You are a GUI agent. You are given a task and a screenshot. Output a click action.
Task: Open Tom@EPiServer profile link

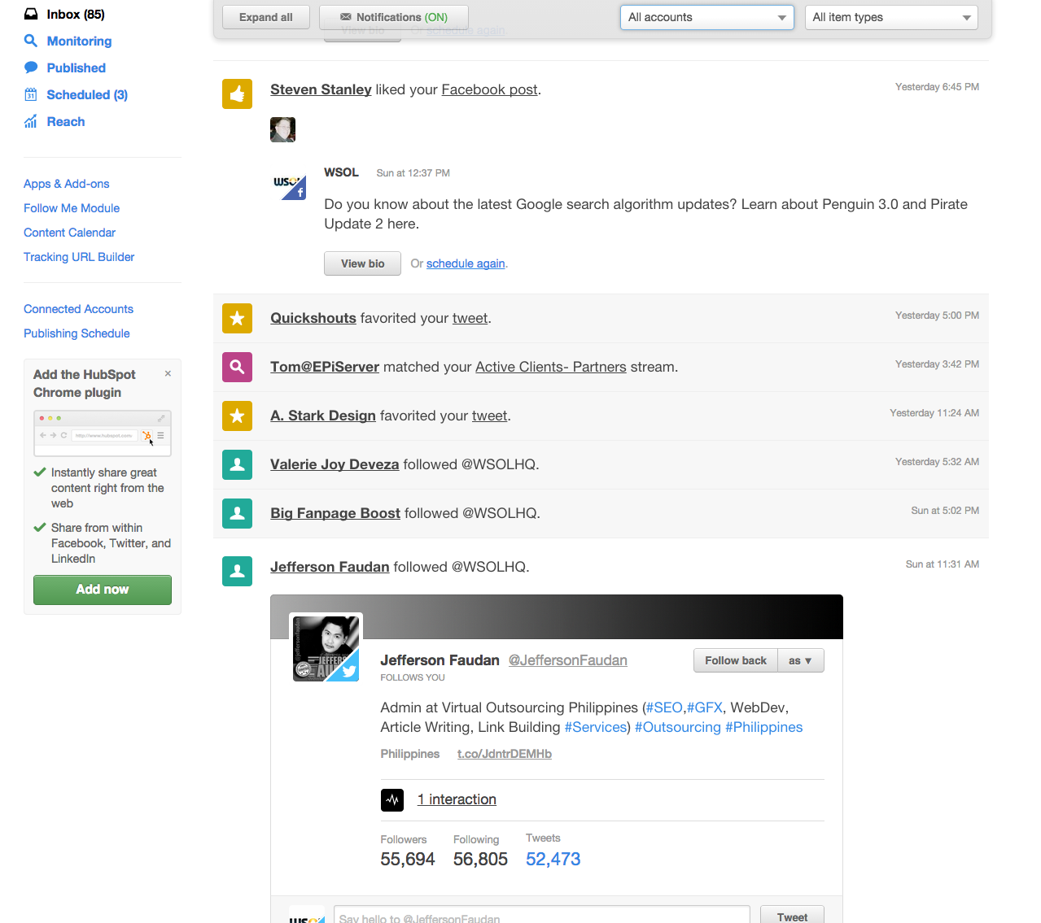pos(325,367)
